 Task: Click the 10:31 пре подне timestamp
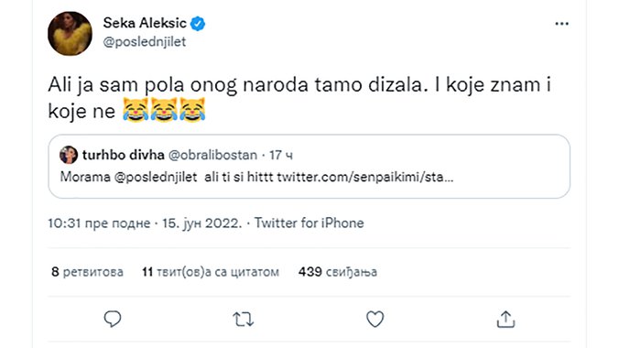coord(99,223)
